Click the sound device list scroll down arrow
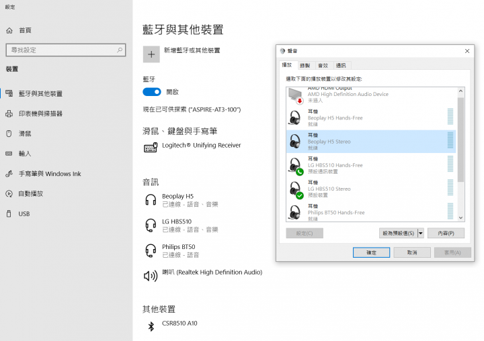The height and width of the screenshot is (341, 484). coord(460,217)
